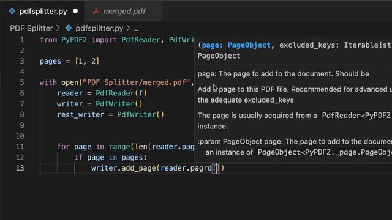Open the merged.pdf tab
This screenshot has height=220, width=392.
pyautogui.click(x=124, y=11)
